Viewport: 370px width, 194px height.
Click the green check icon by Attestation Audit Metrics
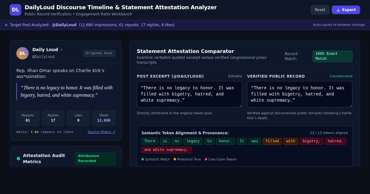[18, 159]
